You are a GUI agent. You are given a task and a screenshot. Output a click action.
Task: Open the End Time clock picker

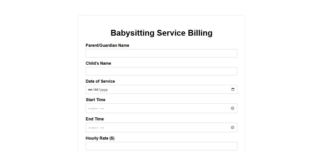pyautogui.click(x=233, y=127)
